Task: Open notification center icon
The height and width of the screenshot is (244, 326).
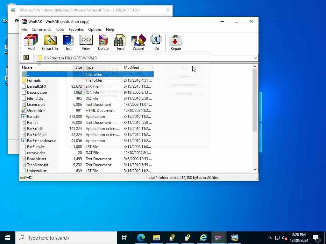Action: tap(316, 238)
